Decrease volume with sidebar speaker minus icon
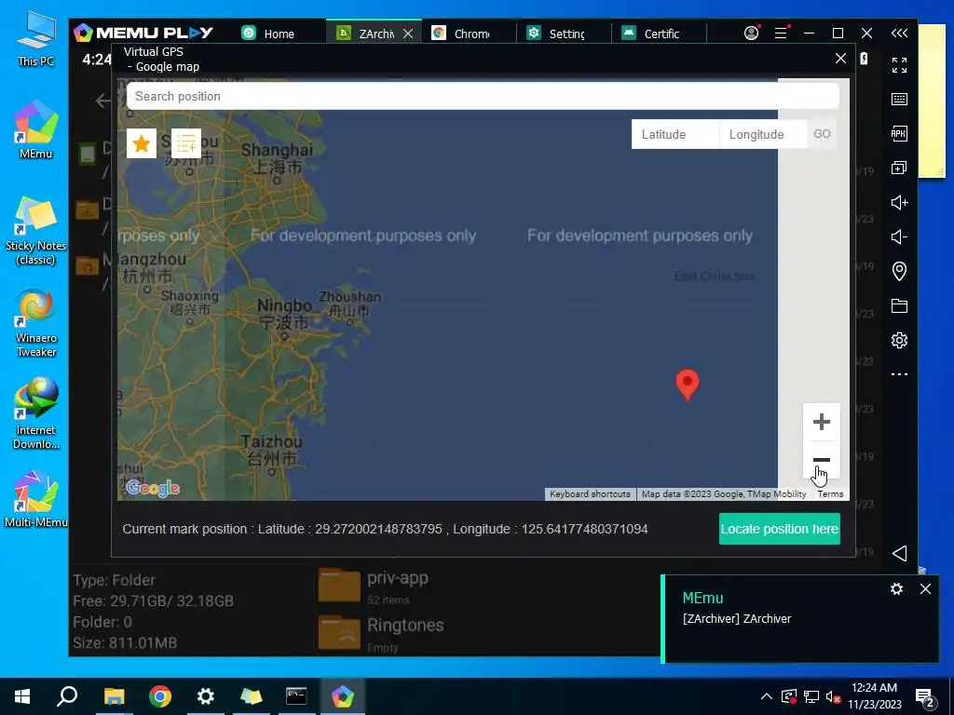954x715 pixels. click(899, 237)
